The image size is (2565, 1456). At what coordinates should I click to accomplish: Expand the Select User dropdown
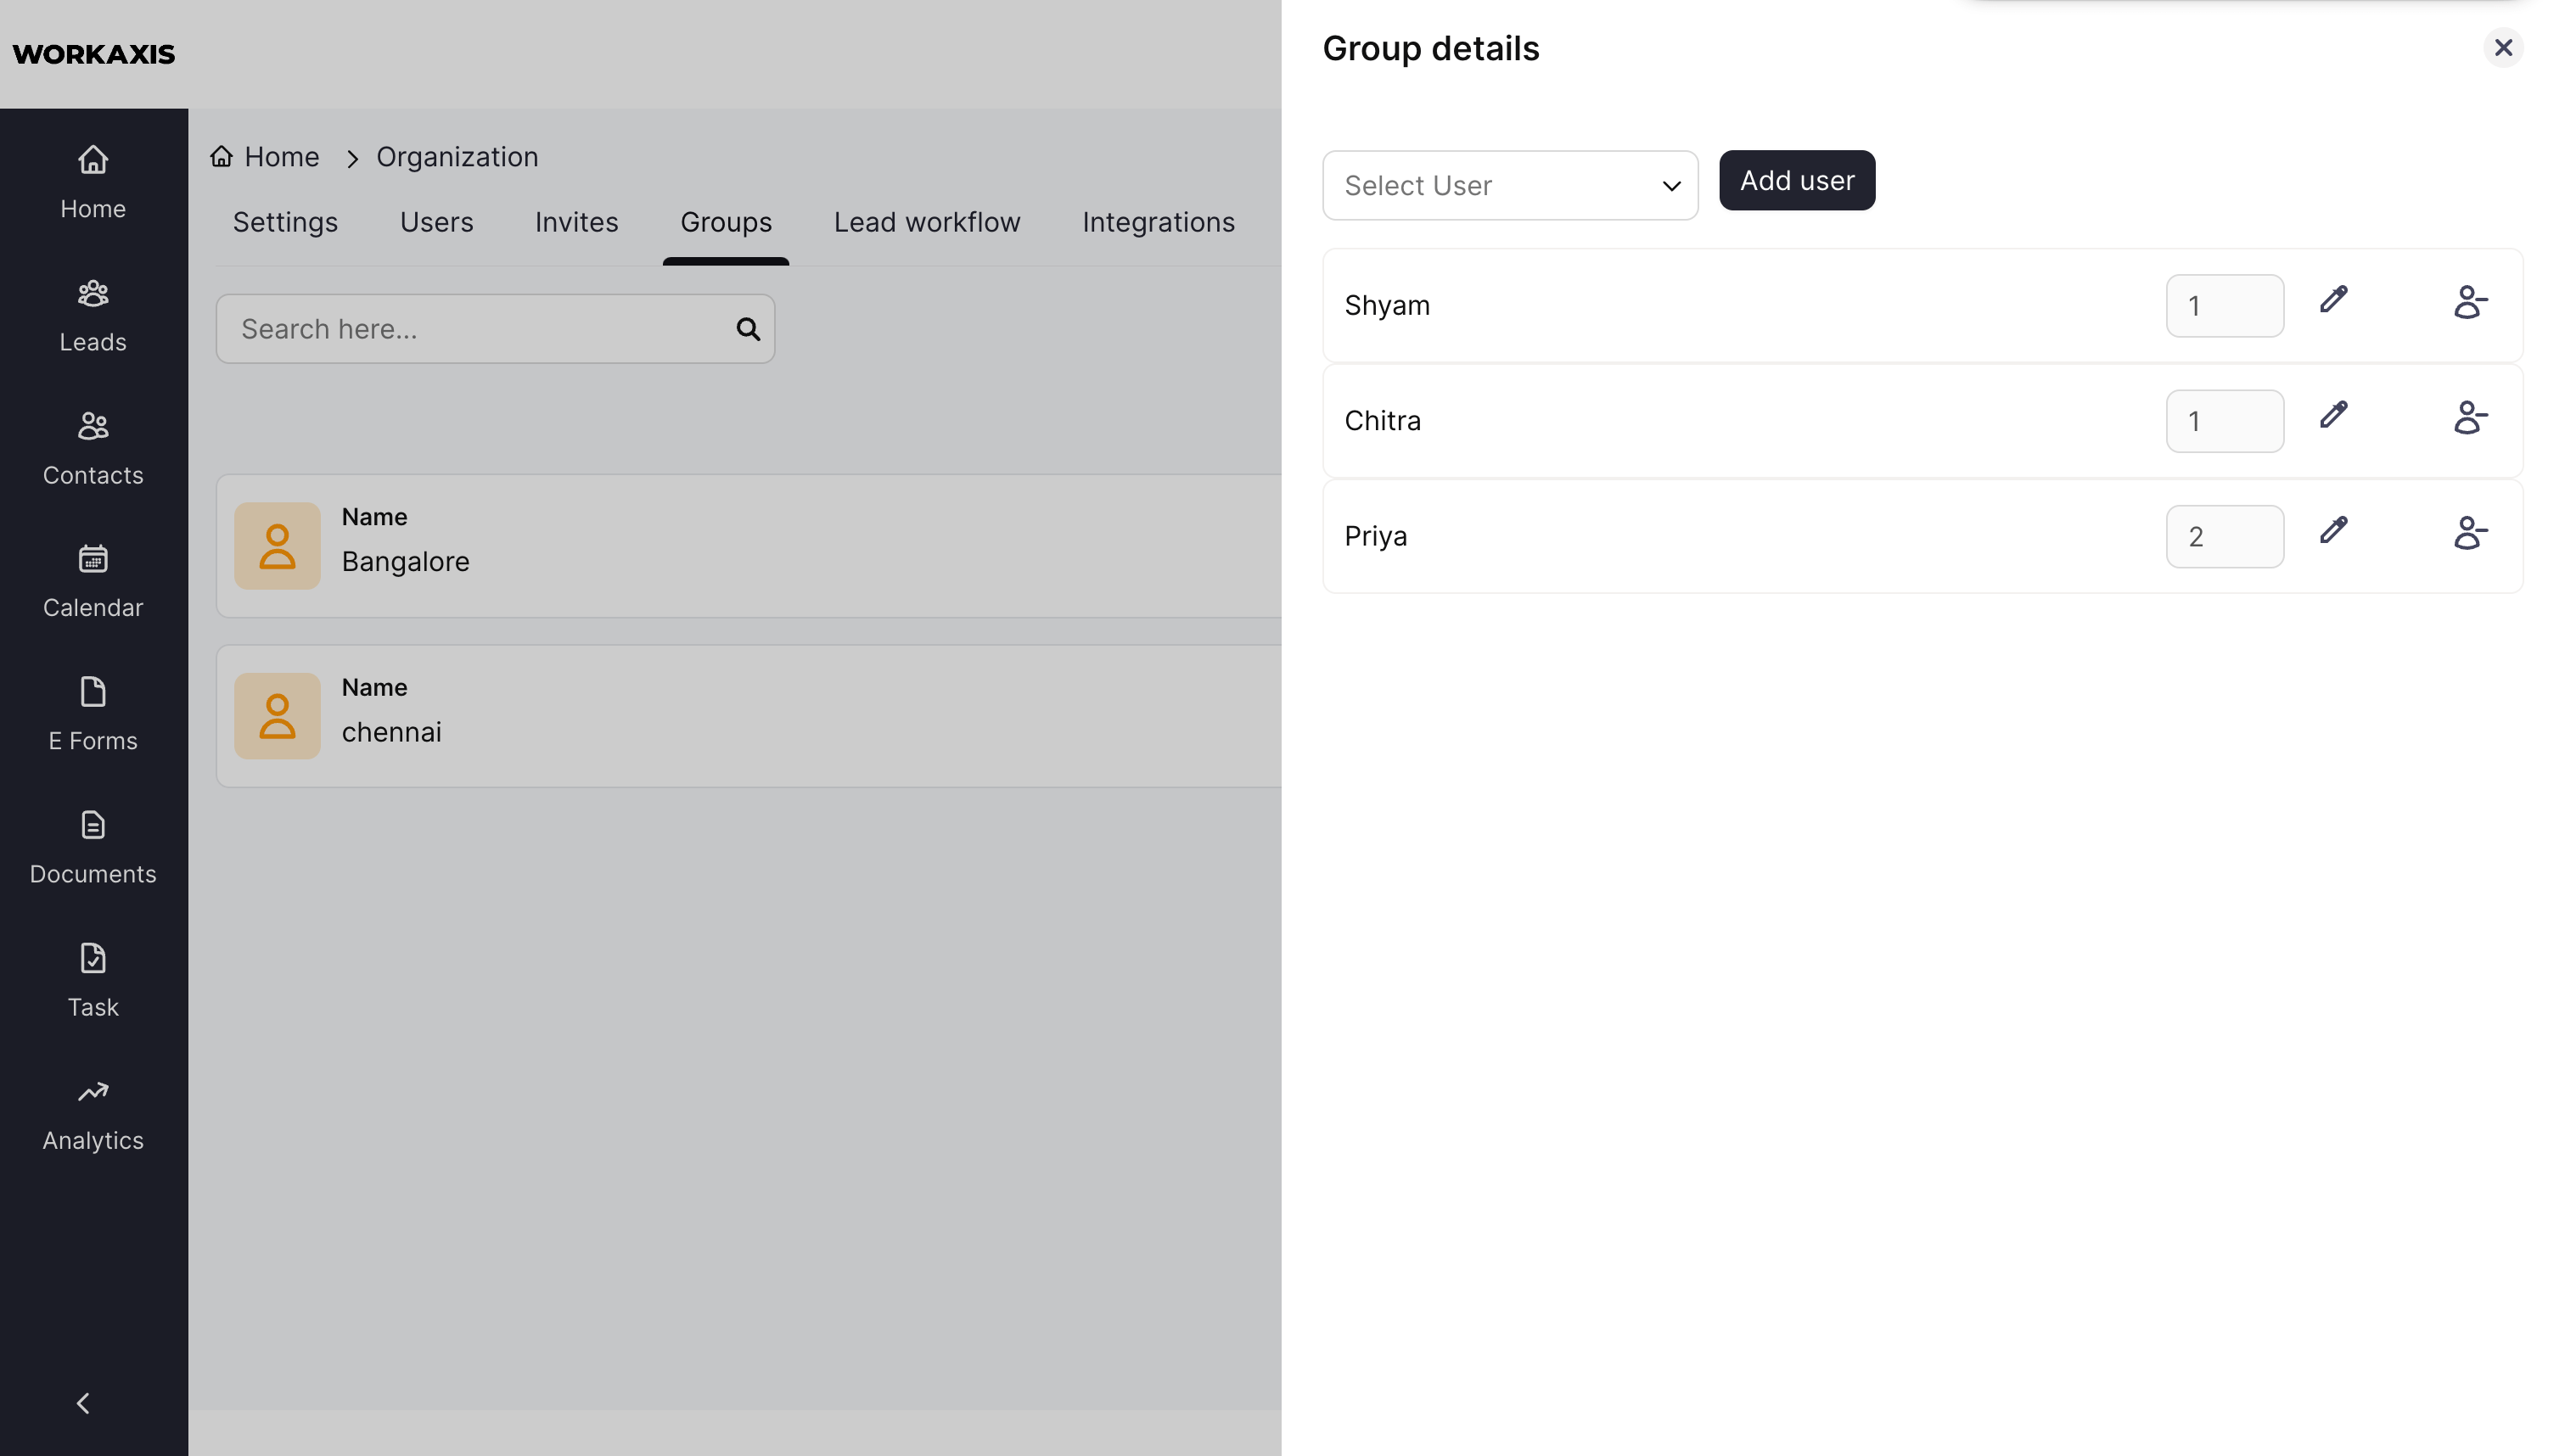click(x=1509, y=186)
